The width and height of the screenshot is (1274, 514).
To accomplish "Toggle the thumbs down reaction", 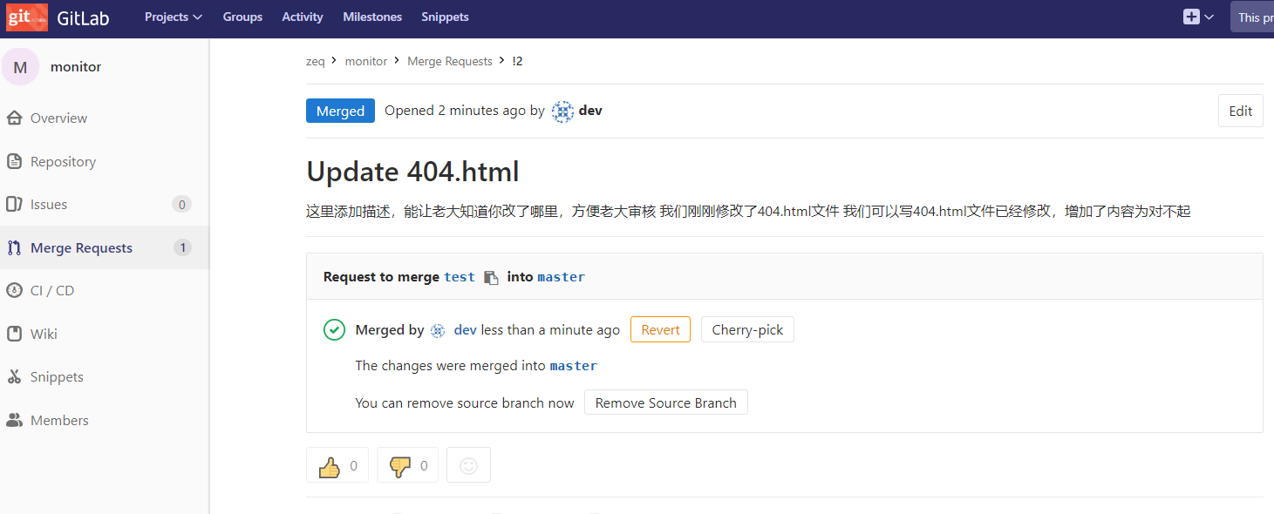I will tap(406, 464).
